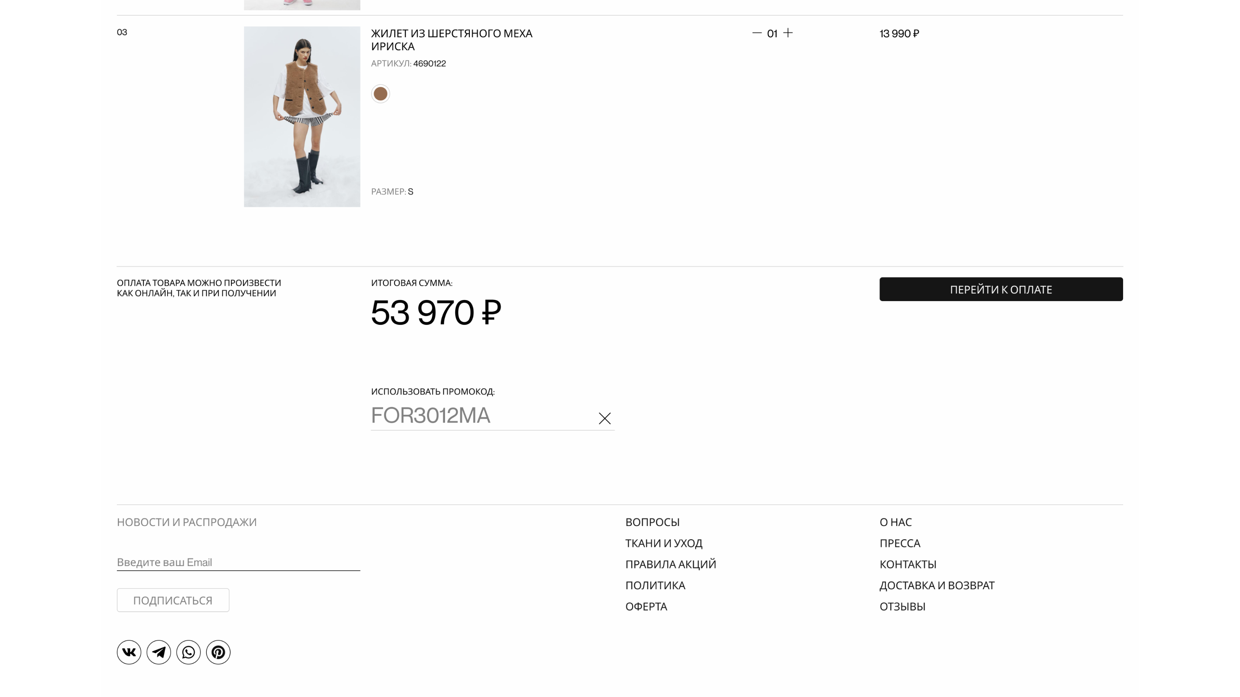
Task: Open Доставка и возврат link
Action: coord(937,585)
